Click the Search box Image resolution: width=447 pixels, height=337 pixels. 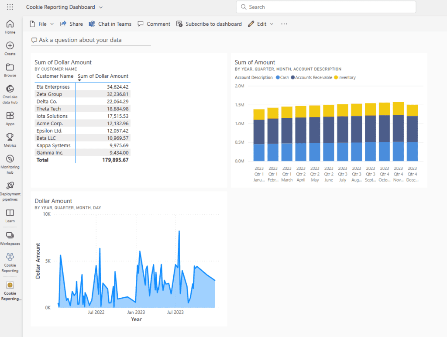(x=326, y=7)
